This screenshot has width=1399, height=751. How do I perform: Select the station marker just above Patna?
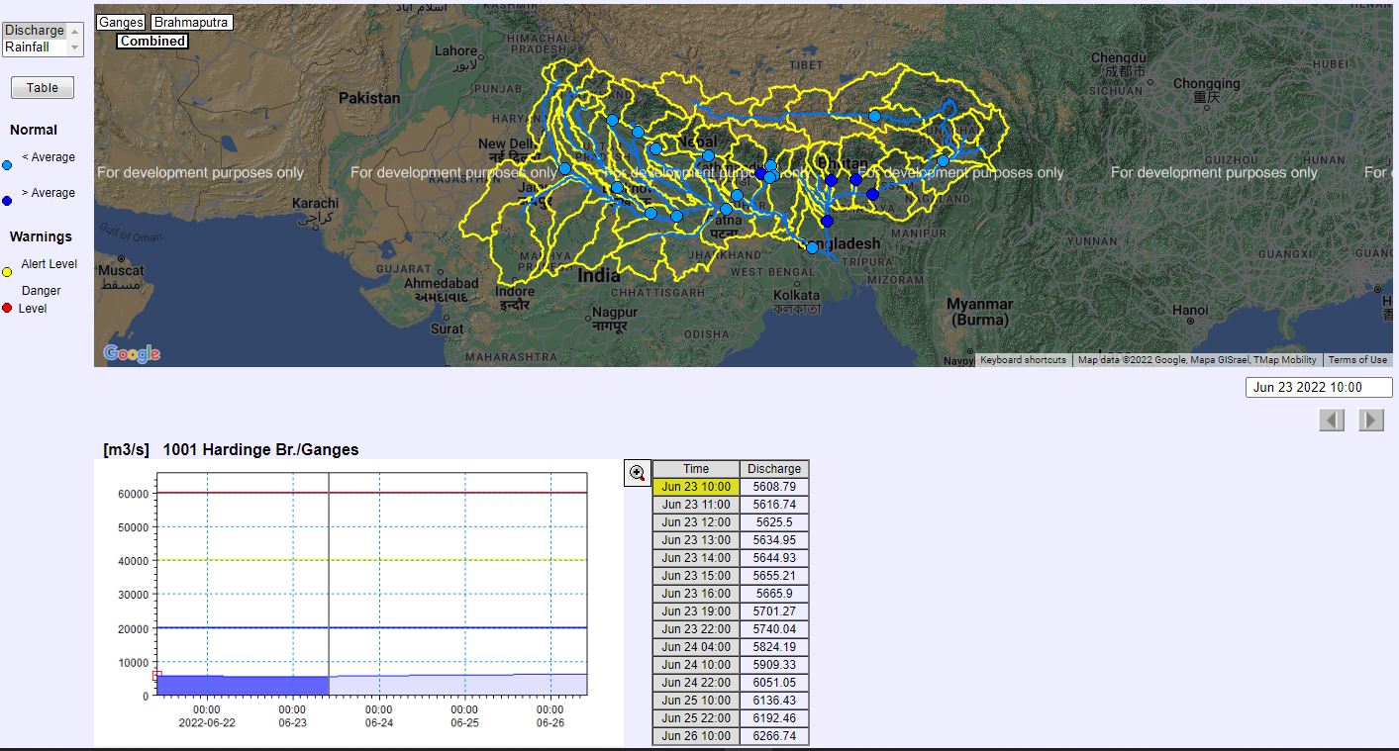tap(726, 209)
